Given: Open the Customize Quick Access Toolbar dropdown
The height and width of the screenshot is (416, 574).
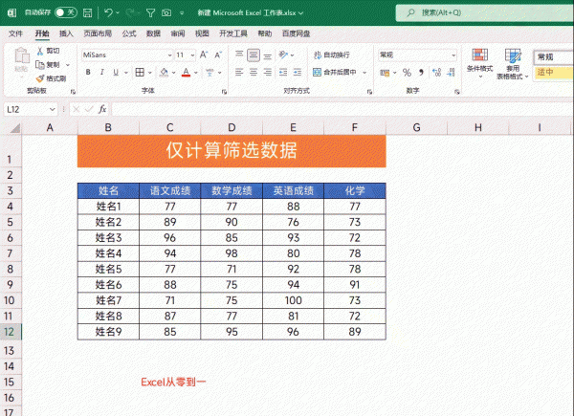Looking at the screenshot, I should pos(182,13).
